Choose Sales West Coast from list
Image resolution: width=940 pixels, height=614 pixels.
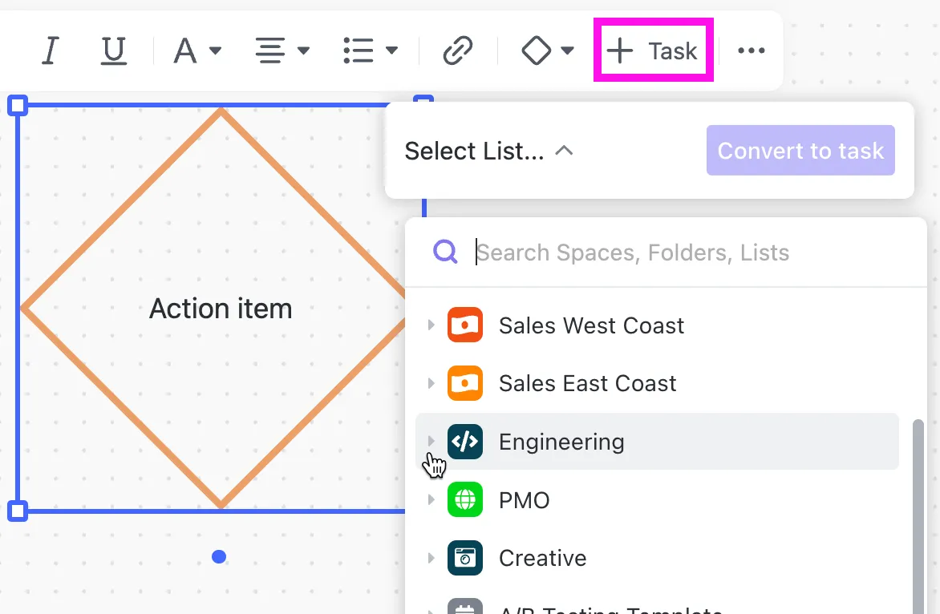tap(591, 326)
